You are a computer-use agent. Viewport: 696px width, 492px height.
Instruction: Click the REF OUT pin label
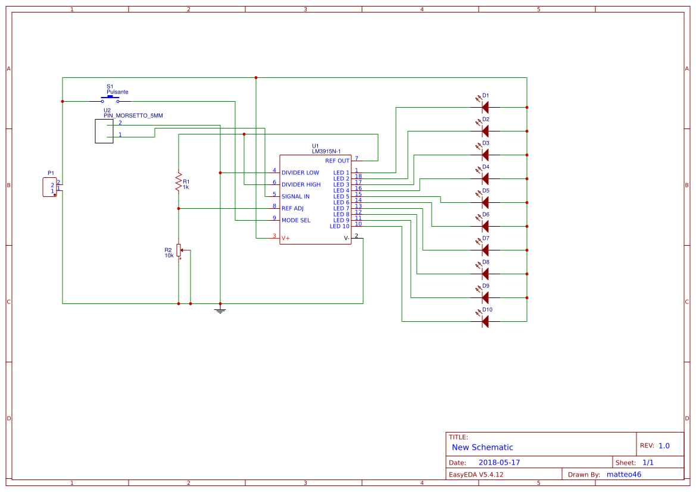pyautogui.click(x=337, y=161)
